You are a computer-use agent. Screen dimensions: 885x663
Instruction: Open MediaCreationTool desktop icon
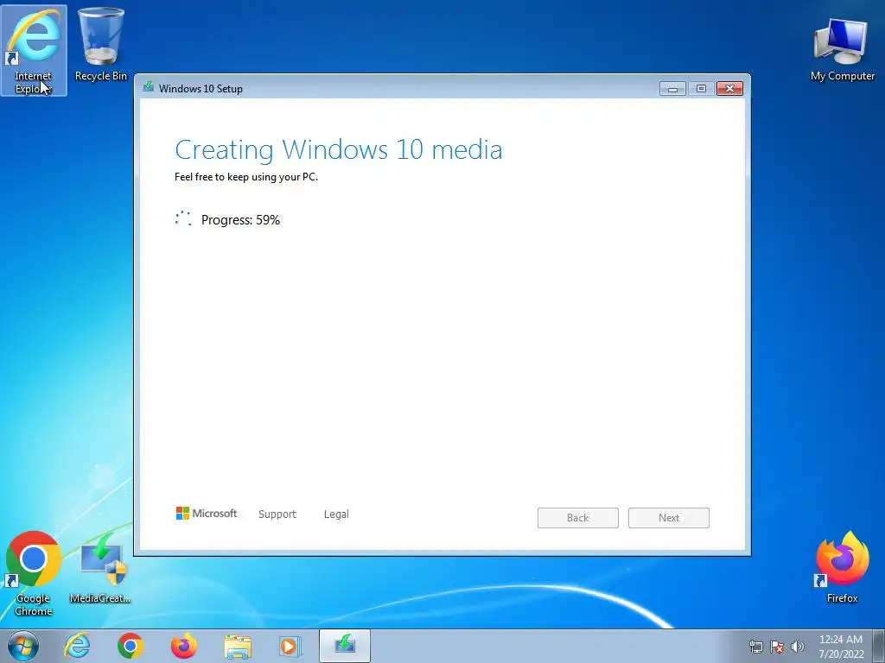101,568
